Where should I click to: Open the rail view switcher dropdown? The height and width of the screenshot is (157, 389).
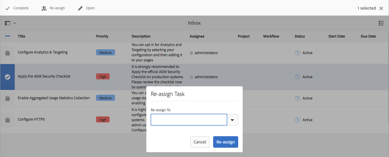coord(10,23)
